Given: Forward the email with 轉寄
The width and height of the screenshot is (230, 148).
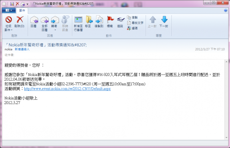Looking at the screenshot, I should point(55,22).
